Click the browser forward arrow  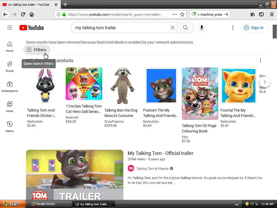14,14
